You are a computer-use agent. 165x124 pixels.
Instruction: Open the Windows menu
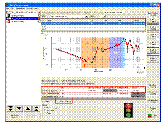29,9
